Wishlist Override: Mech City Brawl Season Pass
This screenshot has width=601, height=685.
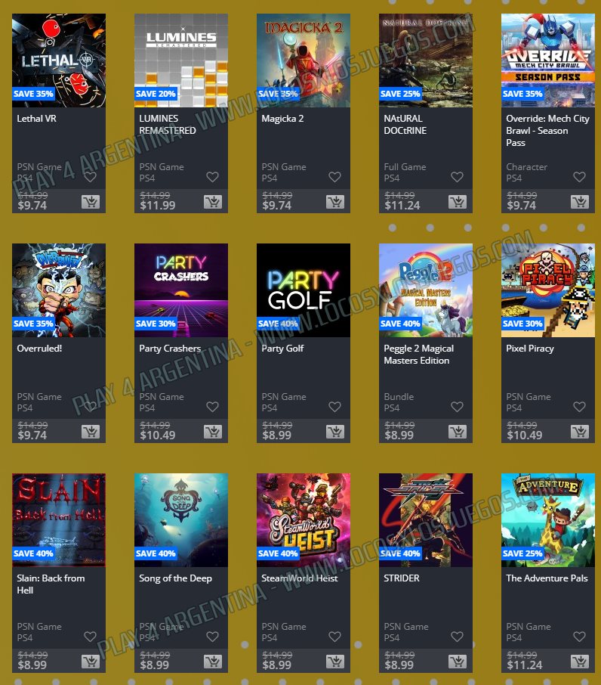click(x=579, y=177)
